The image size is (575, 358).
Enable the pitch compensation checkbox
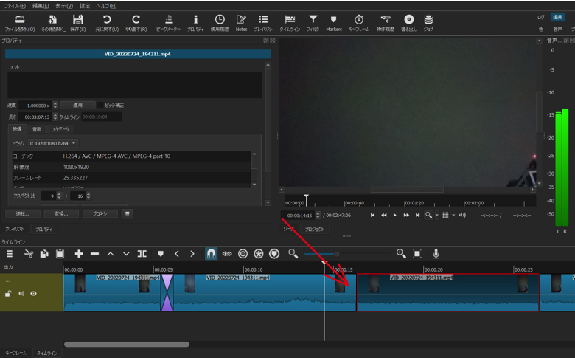click(x=100, y=106)
